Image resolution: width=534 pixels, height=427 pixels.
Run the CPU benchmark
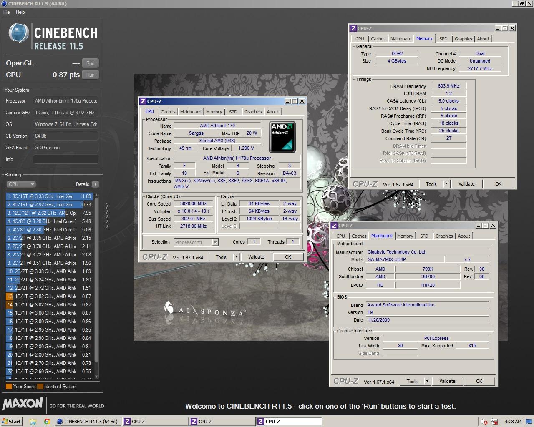coord(91,75)
